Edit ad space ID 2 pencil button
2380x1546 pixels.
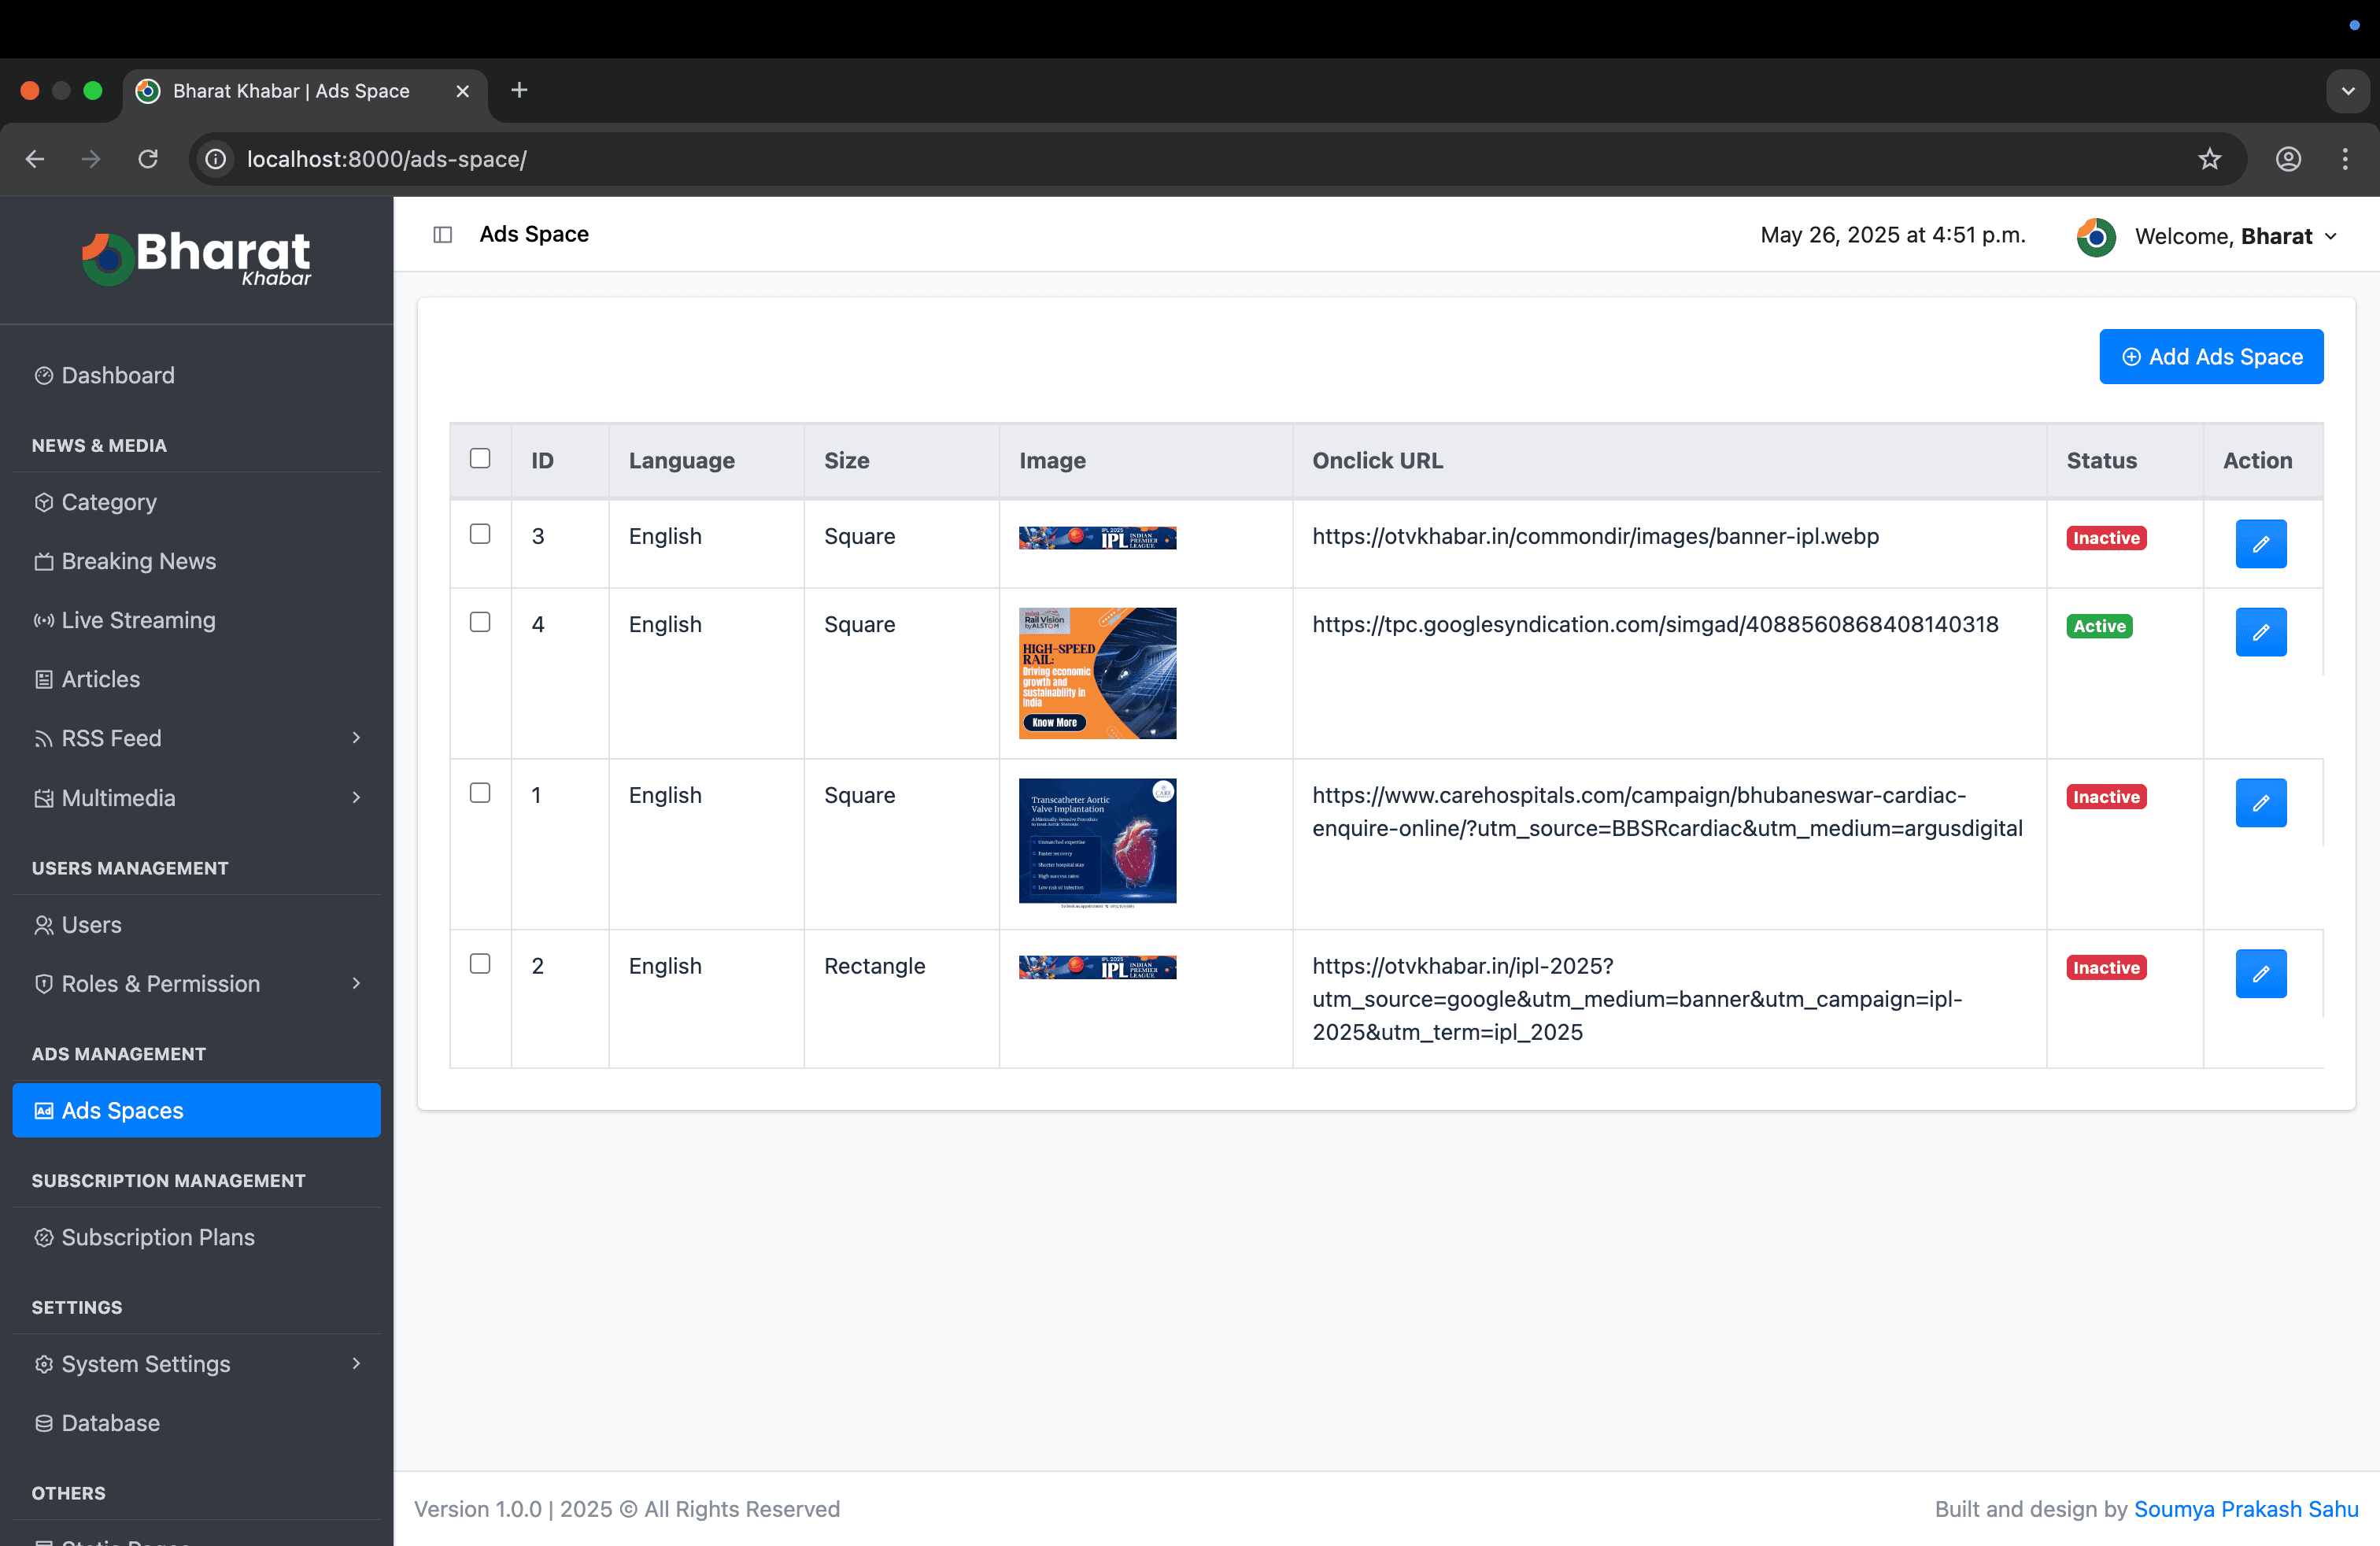(x=2260, y=974)
